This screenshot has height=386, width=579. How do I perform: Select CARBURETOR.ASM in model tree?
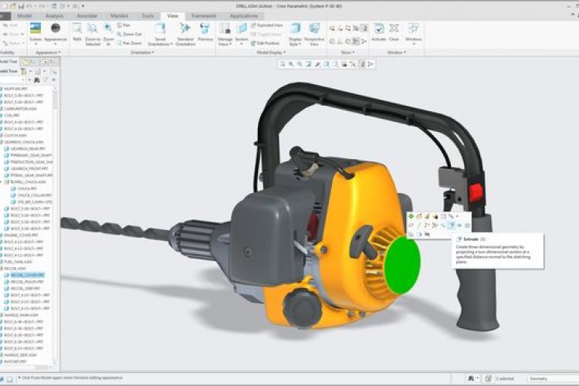pyautogui.click(x=20, y=109)
